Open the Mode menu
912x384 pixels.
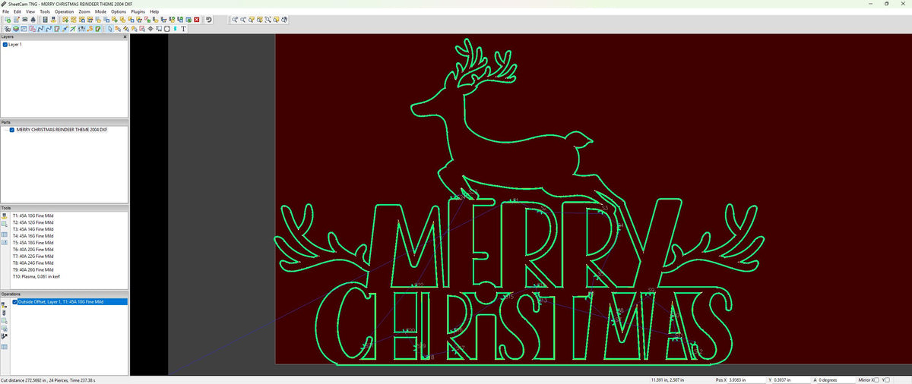[x=100, y=12]
